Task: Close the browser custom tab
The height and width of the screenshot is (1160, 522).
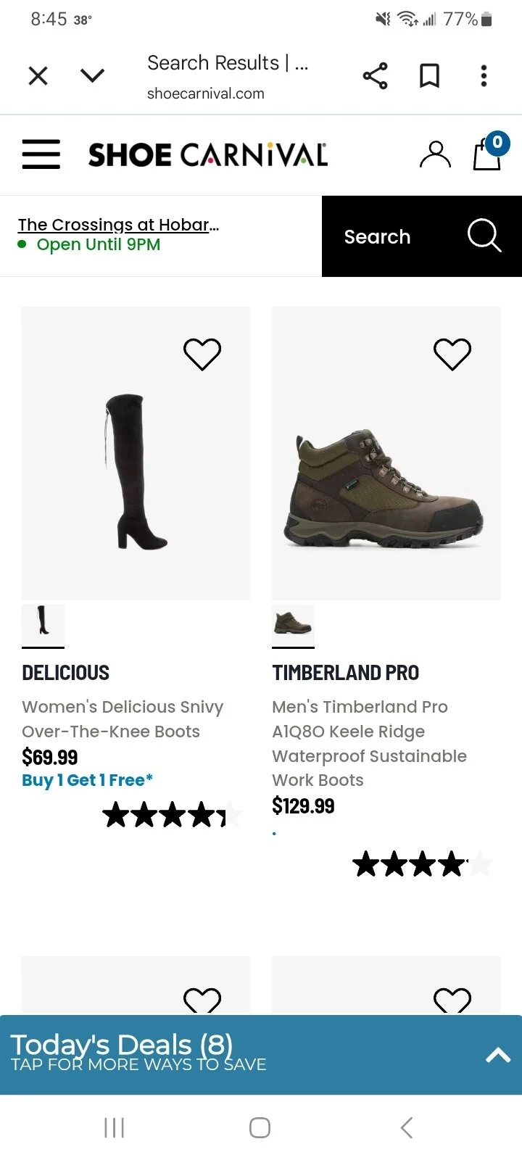Action: click(38, 76)
